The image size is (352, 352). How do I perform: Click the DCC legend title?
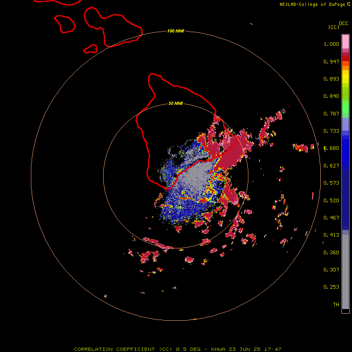click(344, 23)
